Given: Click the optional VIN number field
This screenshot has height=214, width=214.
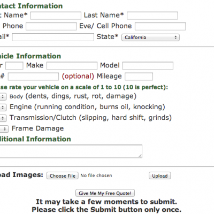Looking at the screenshot, I should (33, 77).
